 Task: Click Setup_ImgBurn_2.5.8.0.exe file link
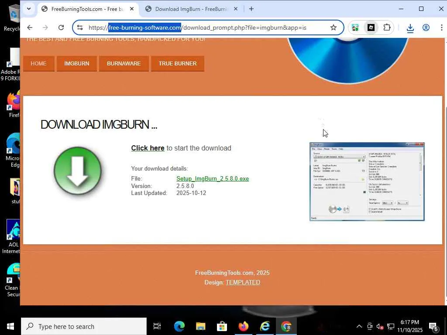tap(213, 178)
